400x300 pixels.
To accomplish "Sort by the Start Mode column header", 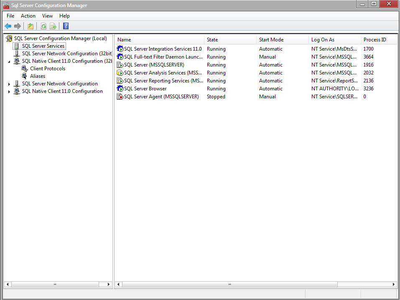I will coord(283,40).
